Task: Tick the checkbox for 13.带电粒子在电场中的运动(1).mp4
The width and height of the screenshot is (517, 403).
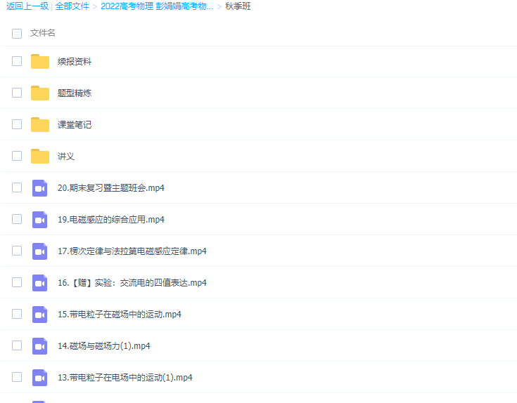Action: point(17,378)
